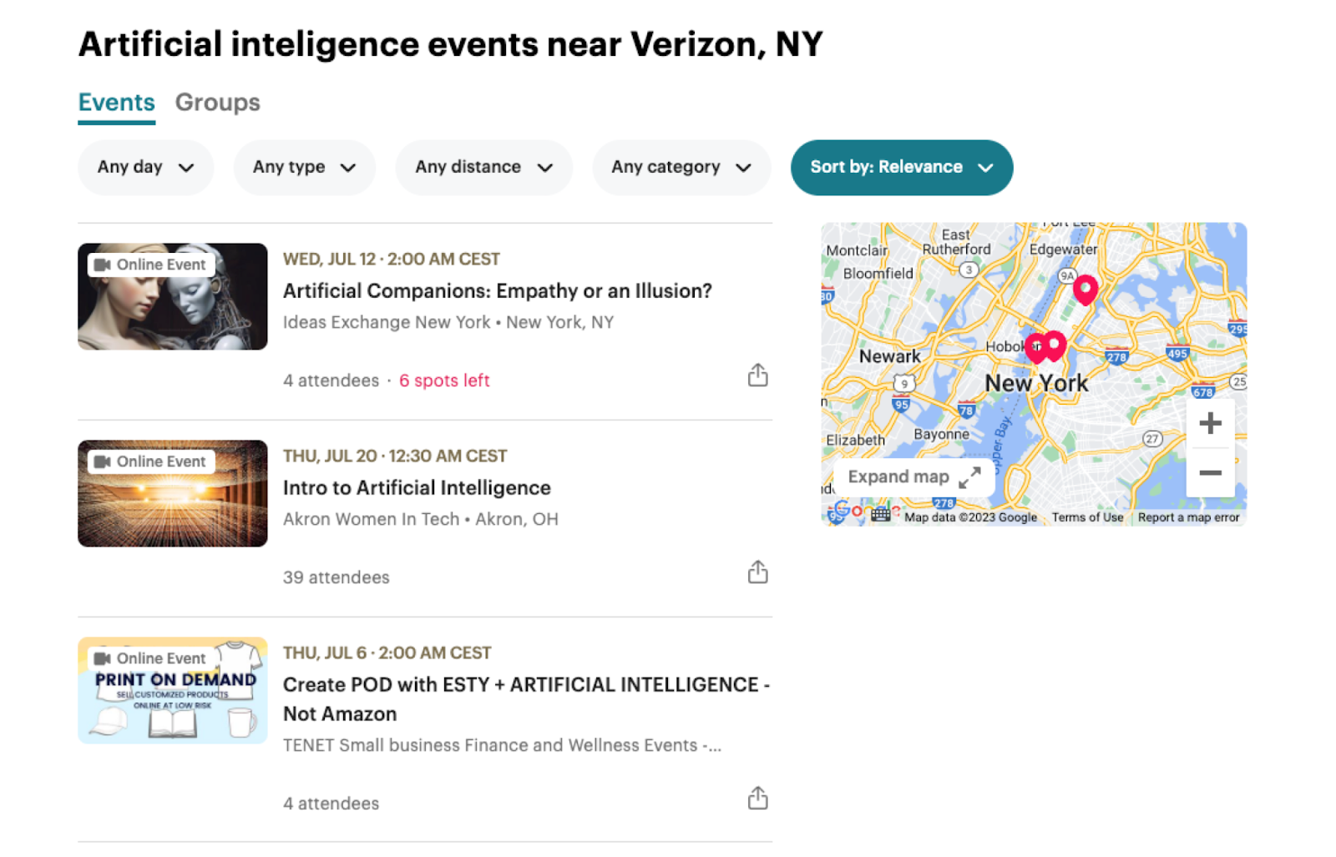Open the Artificial Companions event title
The width and height of the screenshot is (1336, 857).
pos(496,290)
